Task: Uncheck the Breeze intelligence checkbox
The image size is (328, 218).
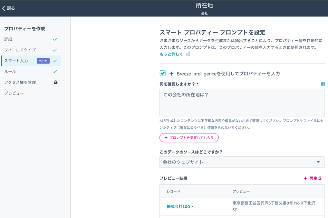Action: coord(163,73)
